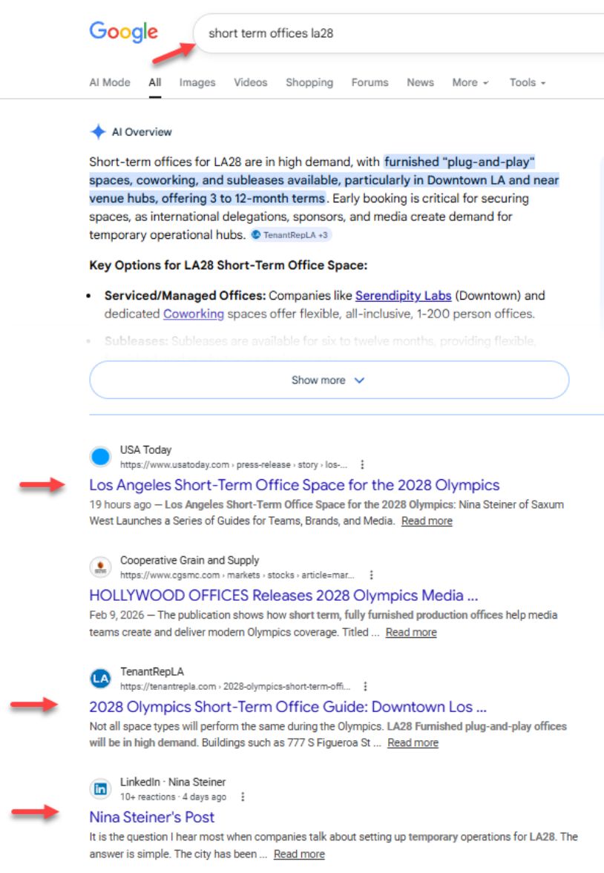Click the LinkedIn favicon icon
This screenshot has width=604, height=873.
click(100, 788)
